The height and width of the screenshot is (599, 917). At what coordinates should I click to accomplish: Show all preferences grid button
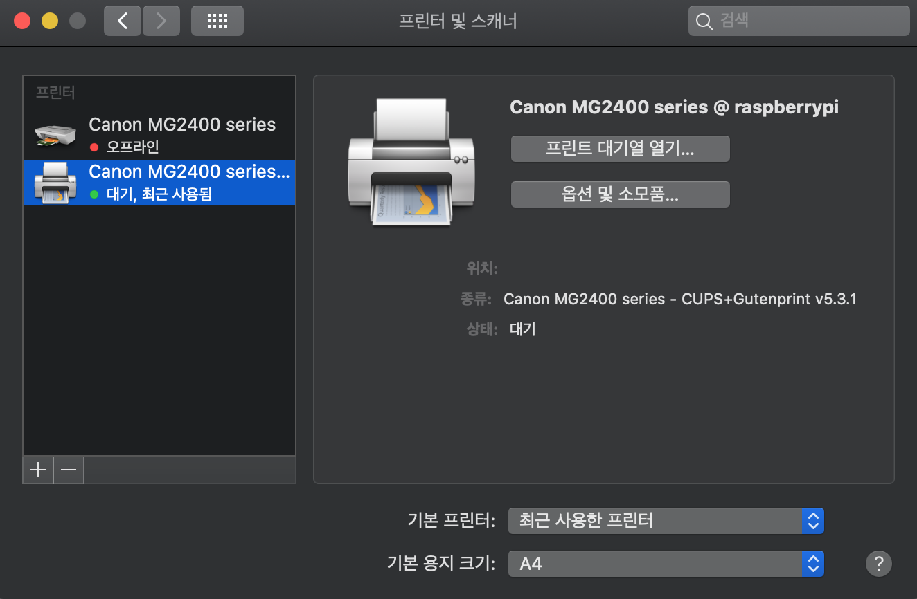[x=217, y=21]
